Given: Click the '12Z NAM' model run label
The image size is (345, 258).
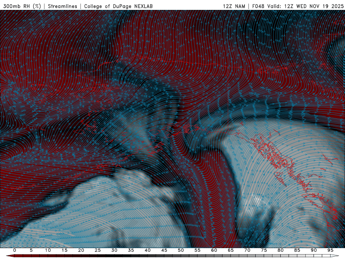Looking at the screenshot, I should (x=234, y=6).
